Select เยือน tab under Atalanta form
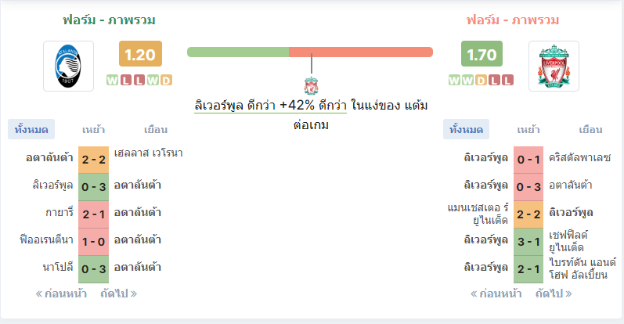624x324 pixels. coord(156,130)
